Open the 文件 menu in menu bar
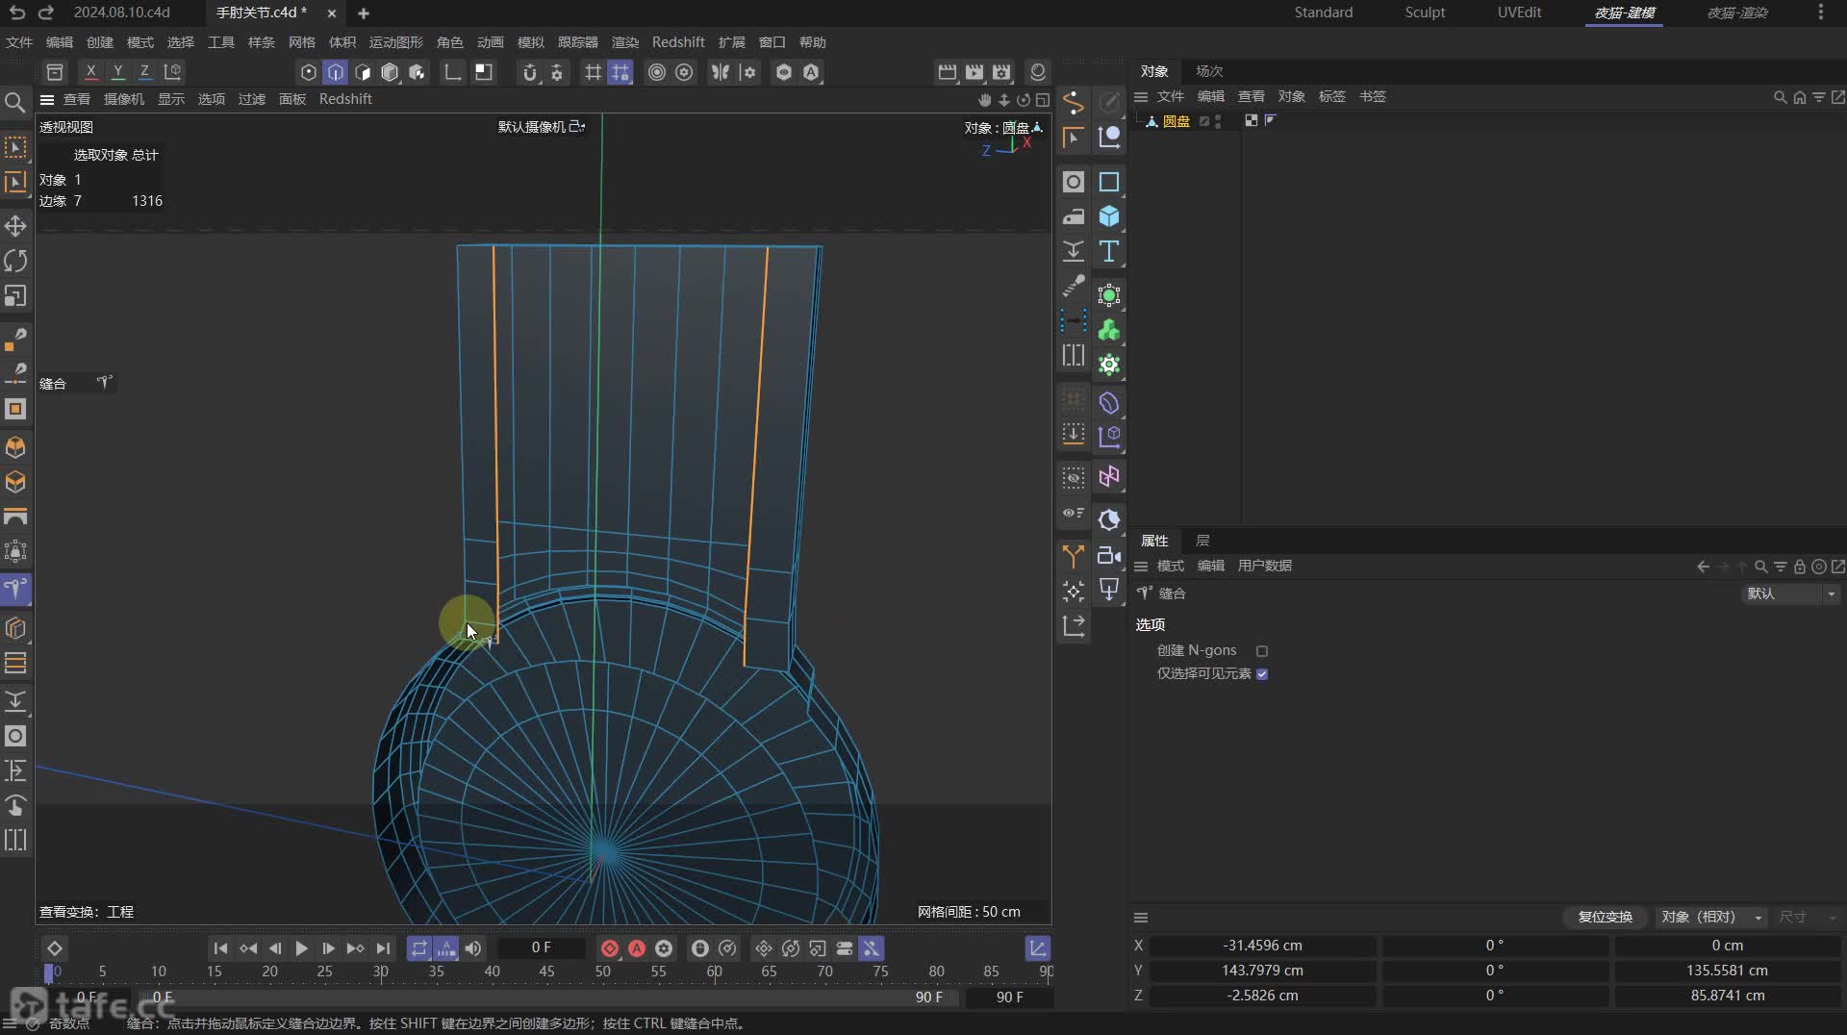This screenshot has height=1035, width=1847. click(x=19, y=42)
